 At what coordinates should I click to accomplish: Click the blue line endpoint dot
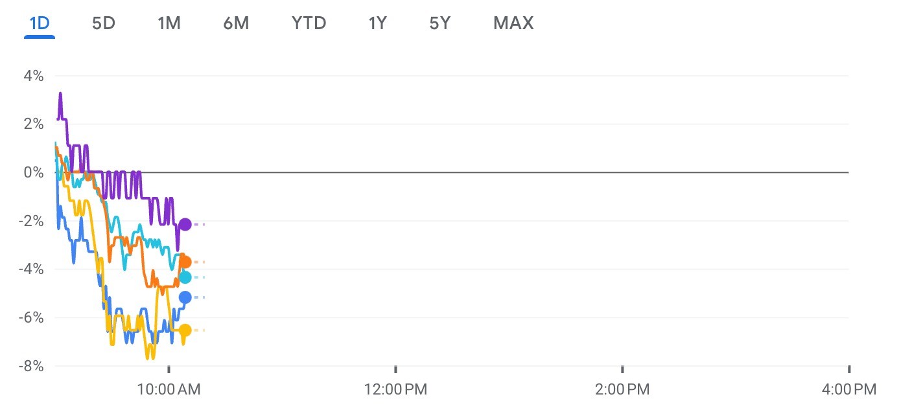[x=185, y=297]
